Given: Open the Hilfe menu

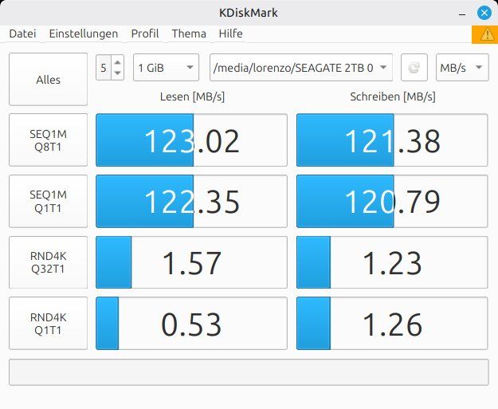Looking at the screenshot, I should 230,33.
